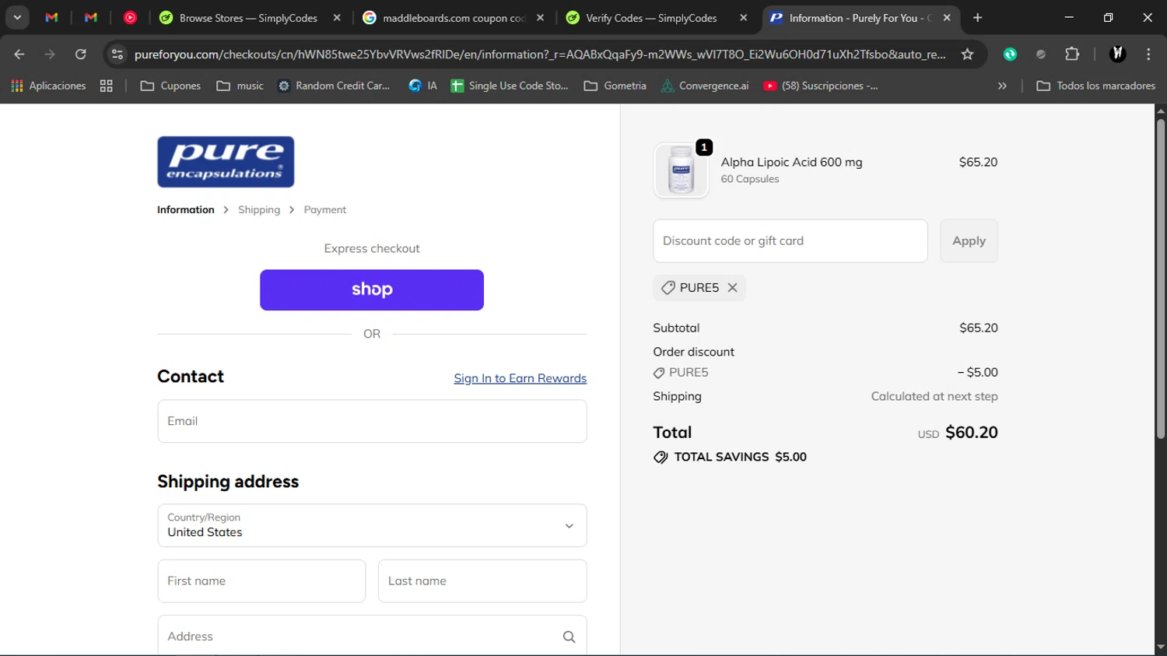The image size is (1167, 656).
Task: Apply the discount code
Action: tap(969, 240)
